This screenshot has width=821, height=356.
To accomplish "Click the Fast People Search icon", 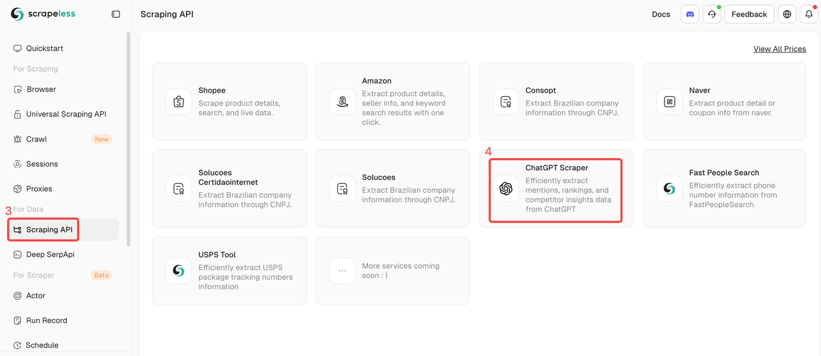I will pos(670,189).
